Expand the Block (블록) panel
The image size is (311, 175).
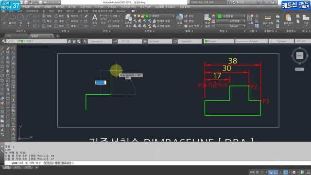click(x=189, y=31)
